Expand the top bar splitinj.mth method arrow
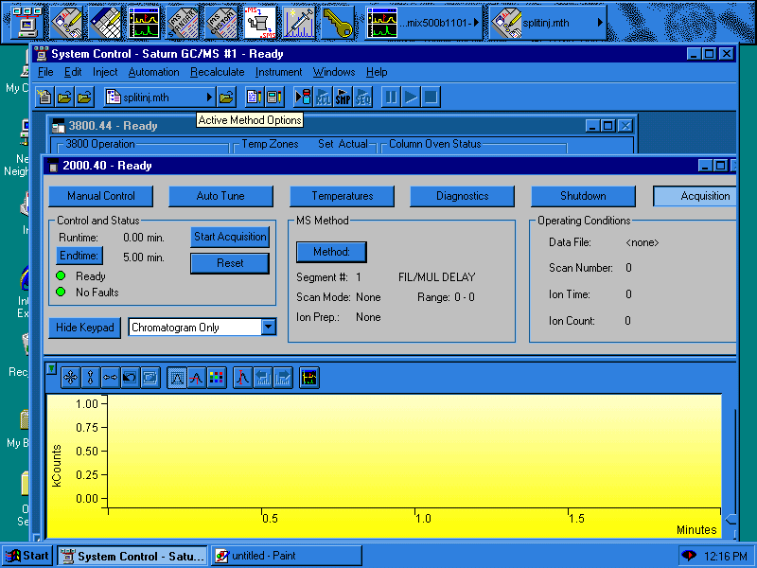 click(600, 22)
